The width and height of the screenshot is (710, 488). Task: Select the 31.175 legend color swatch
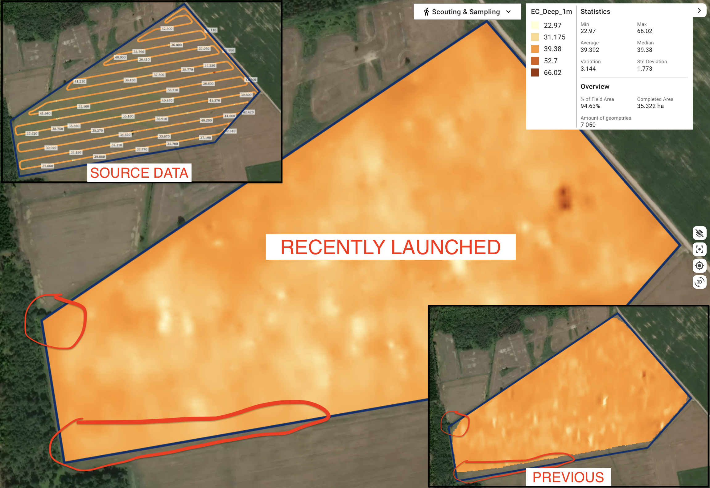535,37
